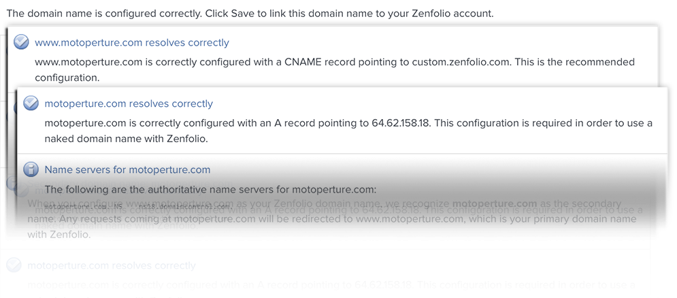Click the ns18.domaincontrol.com NS record line
Image resolution: width=677 pixels, height=298 pixels.
(138, 207)
